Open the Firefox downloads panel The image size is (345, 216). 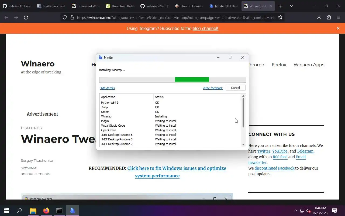click(x=319, y=18)
